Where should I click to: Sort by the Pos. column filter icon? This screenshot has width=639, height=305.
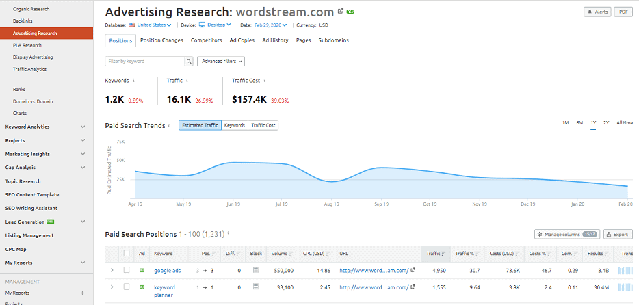click(x=214, y=254)
